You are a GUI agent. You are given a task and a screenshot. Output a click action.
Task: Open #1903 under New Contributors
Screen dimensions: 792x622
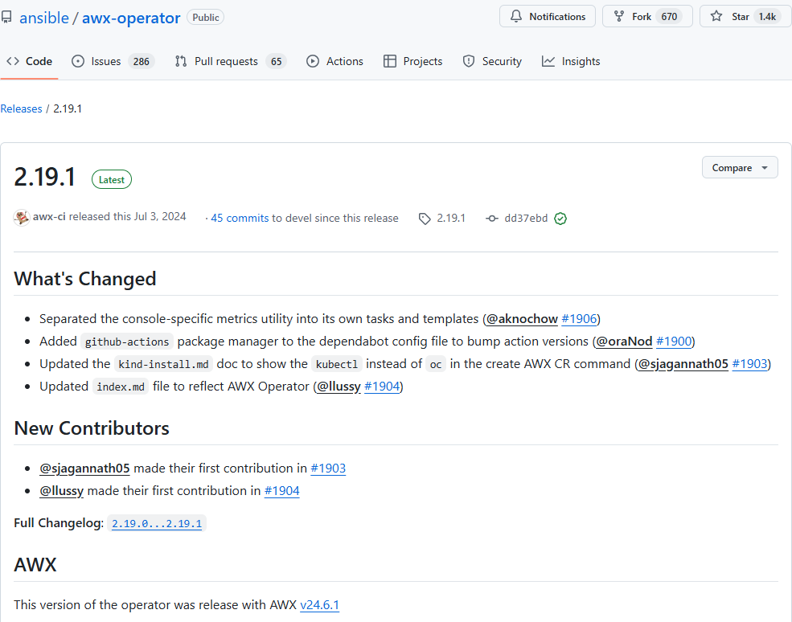click(x=328, y=469)
